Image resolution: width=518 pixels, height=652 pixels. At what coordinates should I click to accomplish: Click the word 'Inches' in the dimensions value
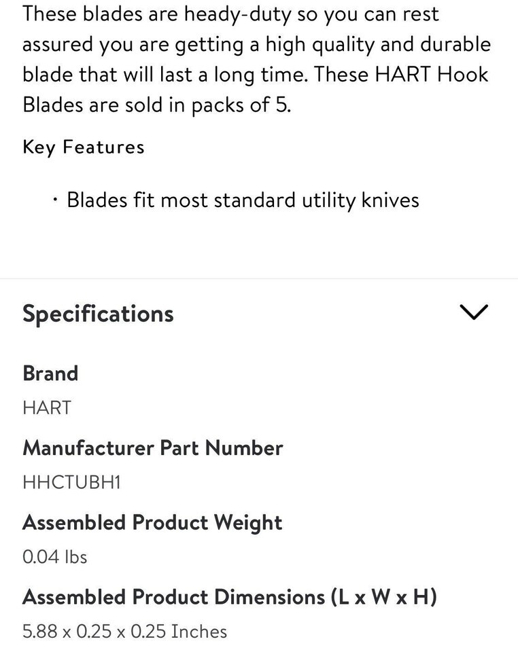[x=198, y=632]
